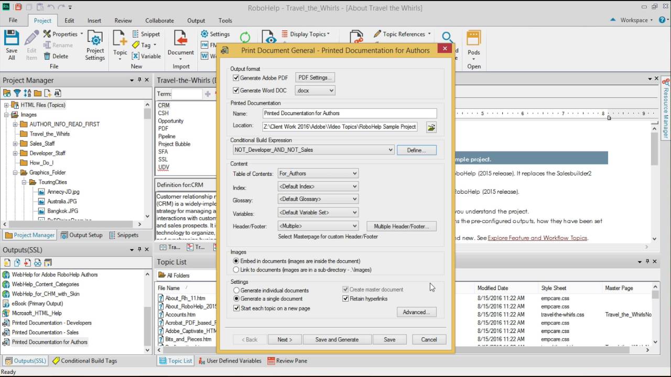Click the undo arrow in quick access toolbar
The height and width of the screenshot is (377, 671).
coord(50,7)
